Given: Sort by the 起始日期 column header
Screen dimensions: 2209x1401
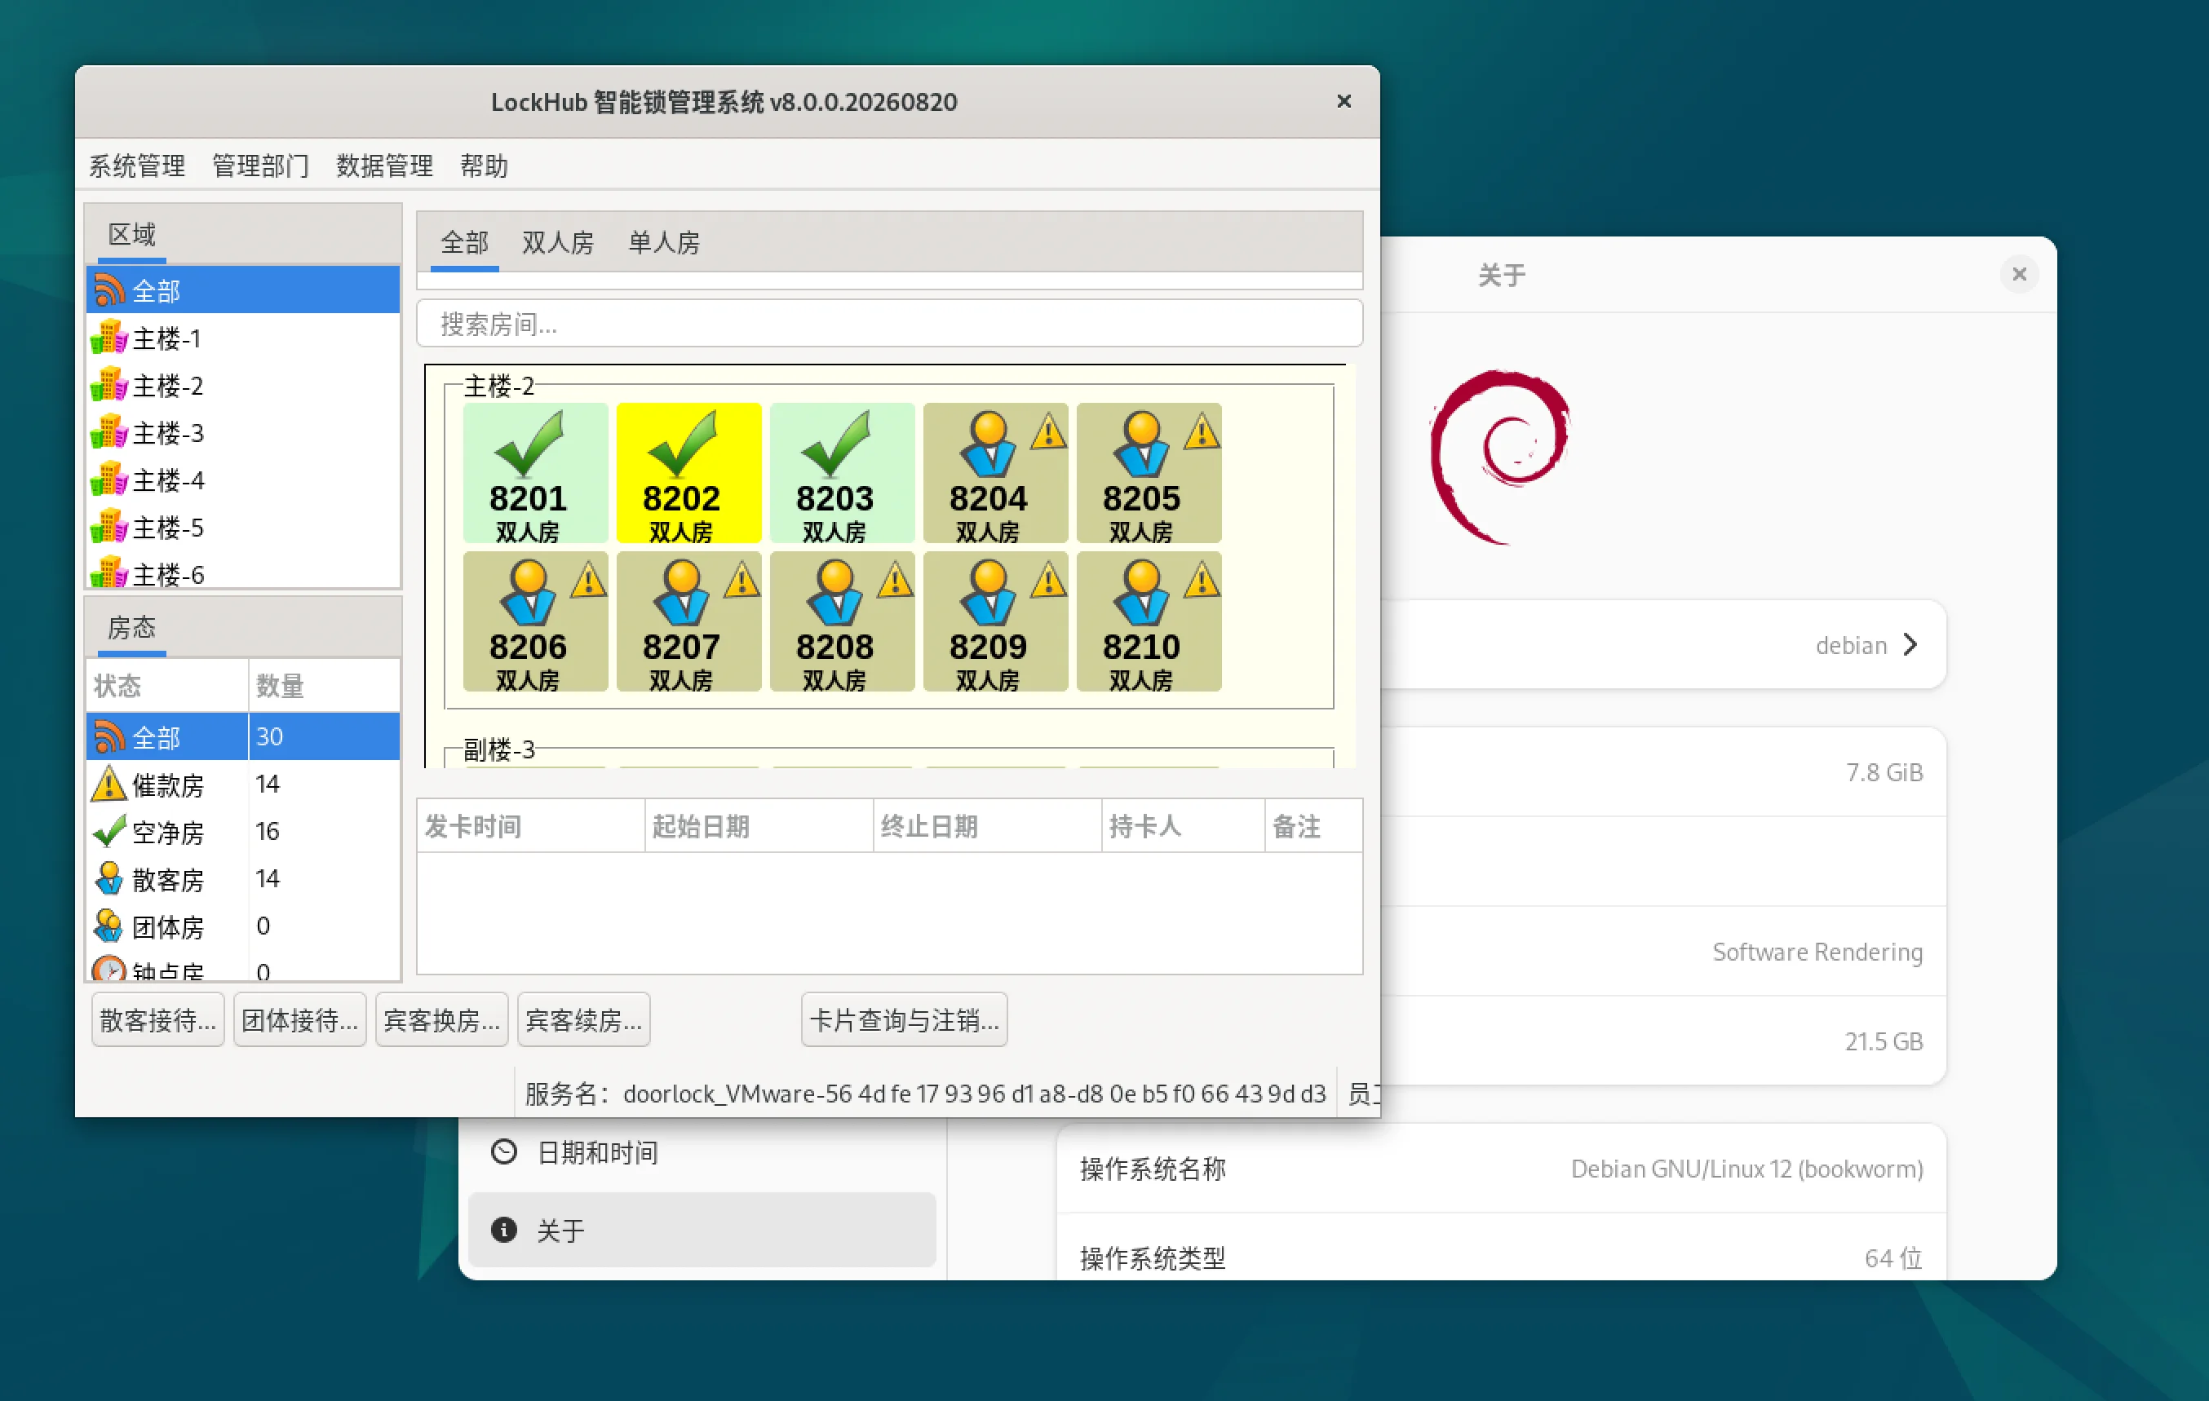Looking at the screenshot, I should [x=759, y=826].
